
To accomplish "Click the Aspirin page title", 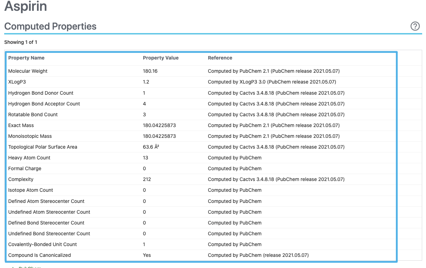I will (x=25, y=6).
